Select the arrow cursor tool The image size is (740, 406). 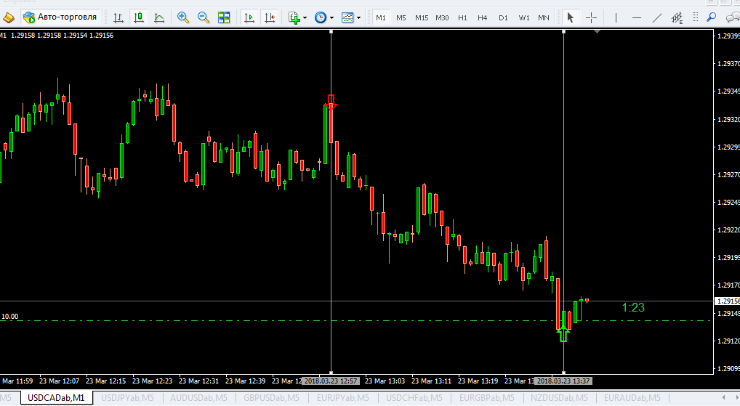click(570, 18)
